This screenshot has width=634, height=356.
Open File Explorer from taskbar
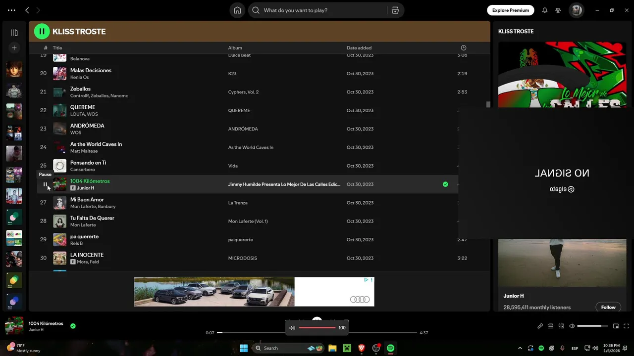click(x=332, y=348)
